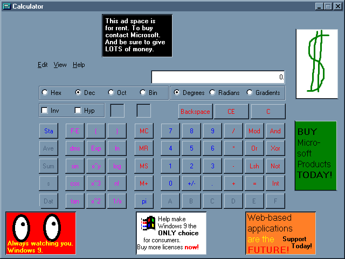This screenshot has height=259, width=345.
Task: Click the cos button
Action: (75, 183)
